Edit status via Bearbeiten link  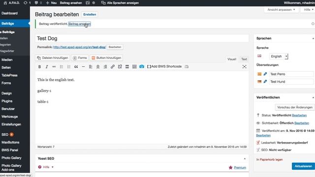coord(299,116)
